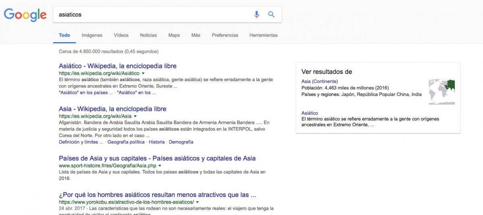Click the Asia world map thumbnail
This screenshot has height=215, width=483.
(x=442, y=91)
